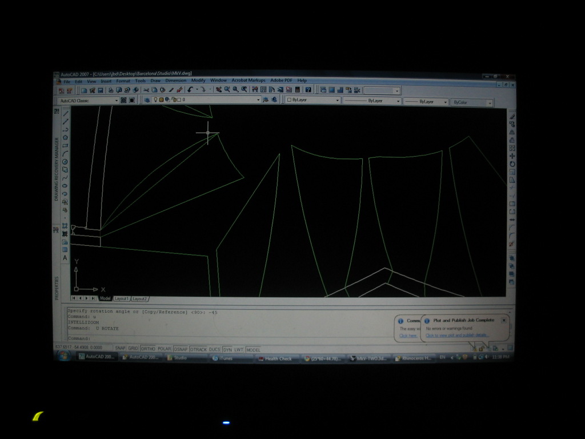This screenshot has height=439, width=585.
Task: Click the Save icon in the toolbar
Action: [x=101, y=90]
